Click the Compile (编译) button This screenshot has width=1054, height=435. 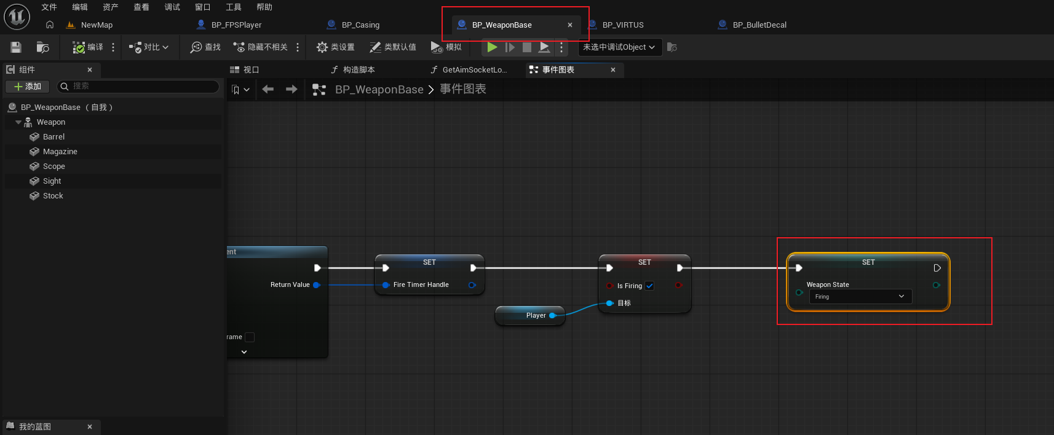pos(88,47)
